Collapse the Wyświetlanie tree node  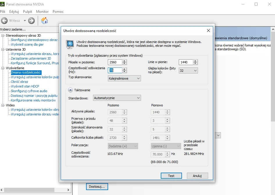[3, 68]
